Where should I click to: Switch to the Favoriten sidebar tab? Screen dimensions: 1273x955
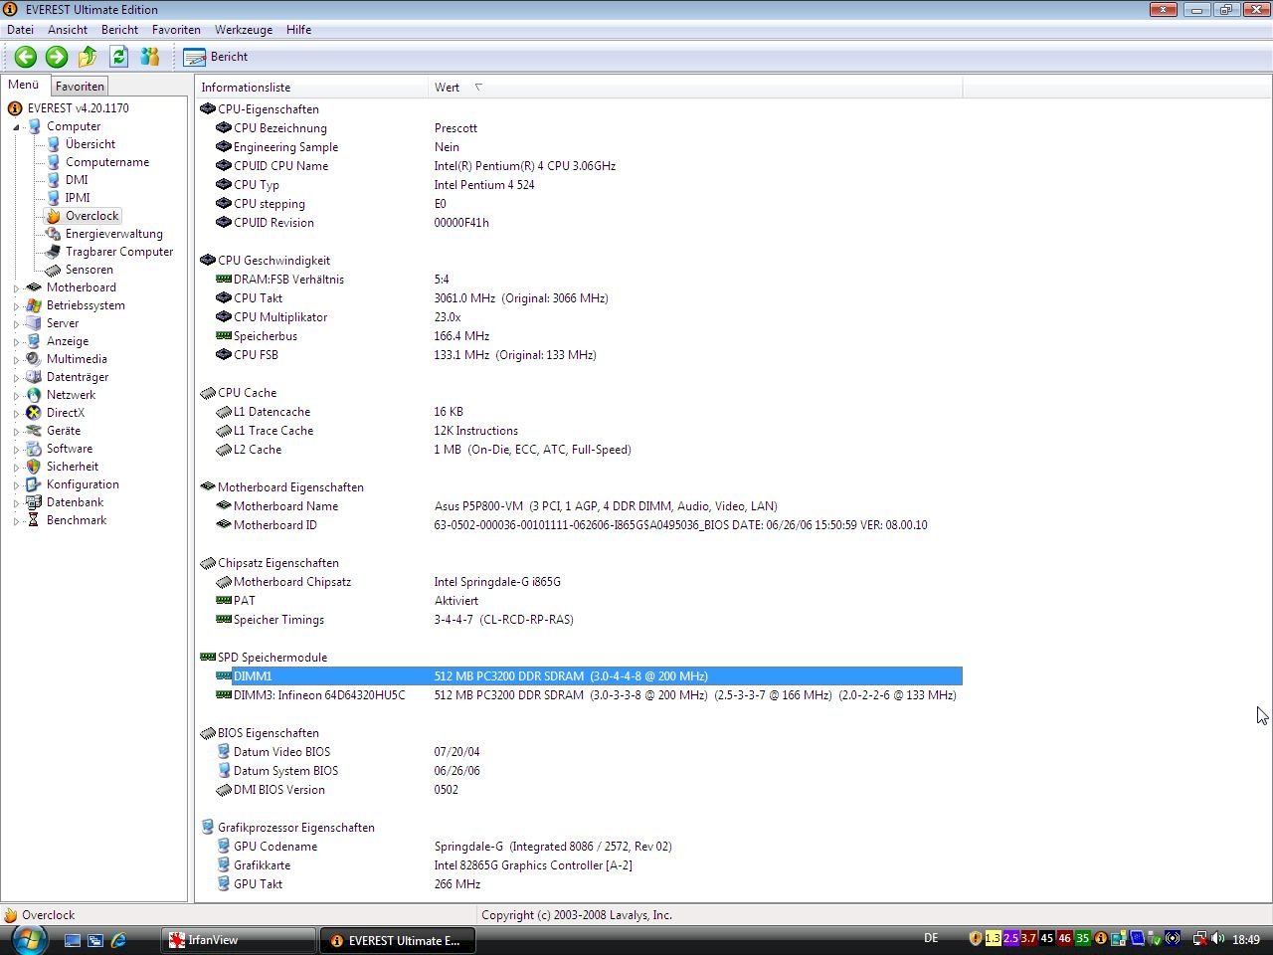80,87
